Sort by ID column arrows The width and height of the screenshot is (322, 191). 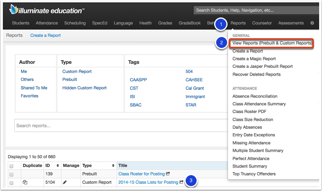click(58, 165)
